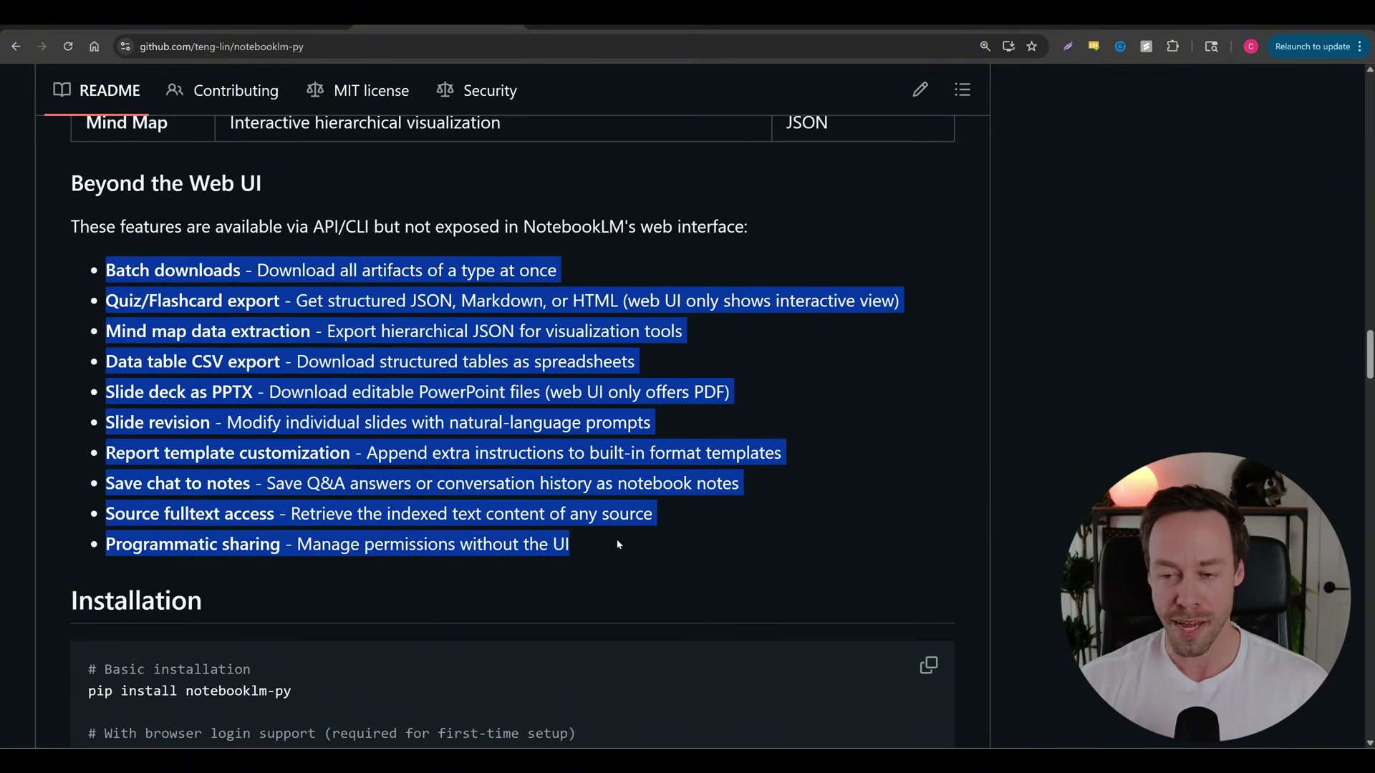Screen dimensions: 1375x773
Task: Open the Chrome profile avatar C
Action: (x=1250, y=47)
